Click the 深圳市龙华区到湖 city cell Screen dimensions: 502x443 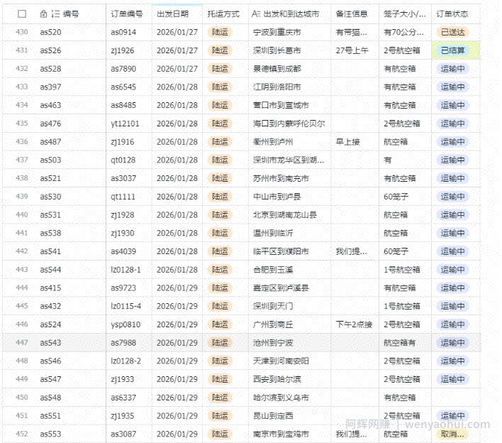pyautogui.click(x=289, y=160)
